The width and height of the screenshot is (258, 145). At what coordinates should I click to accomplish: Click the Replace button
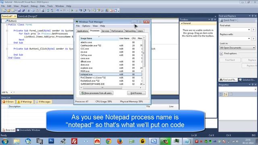tap(250, 60)
